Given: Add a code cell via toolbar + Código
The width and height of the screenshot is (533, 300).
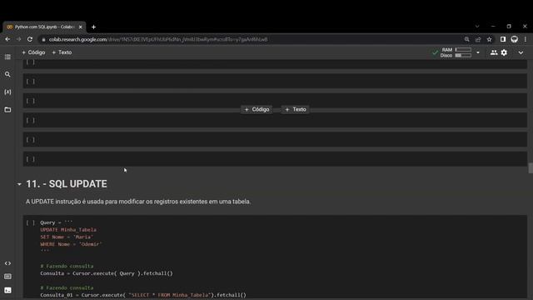Looking at the screenshot, I should tap(33, 52).
